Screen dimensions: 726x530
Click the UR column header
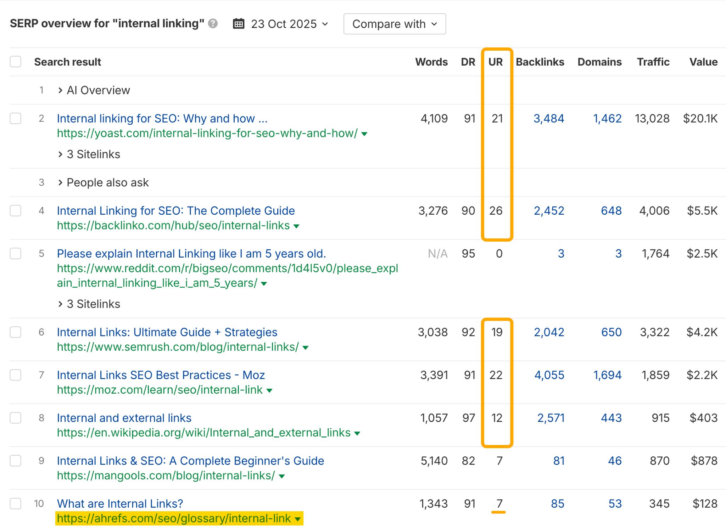(495, 62)
